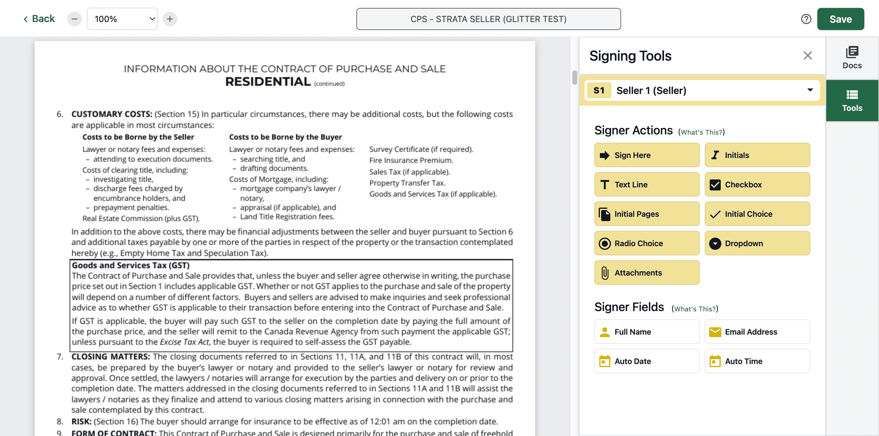Open help via the question mark icon
The height and width of the screenshot is (436, 879).
coord(806,19)
